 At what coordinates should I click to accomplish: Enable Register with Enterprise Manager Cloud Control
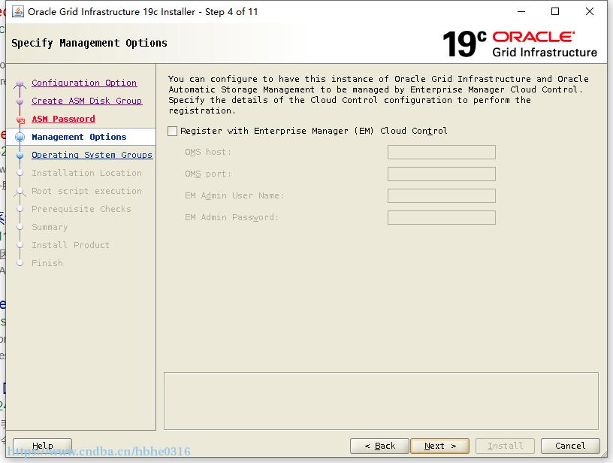[x=173, y=131]
